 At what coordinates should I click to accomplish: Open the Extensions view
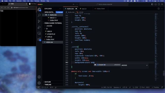tap(39, 39)
